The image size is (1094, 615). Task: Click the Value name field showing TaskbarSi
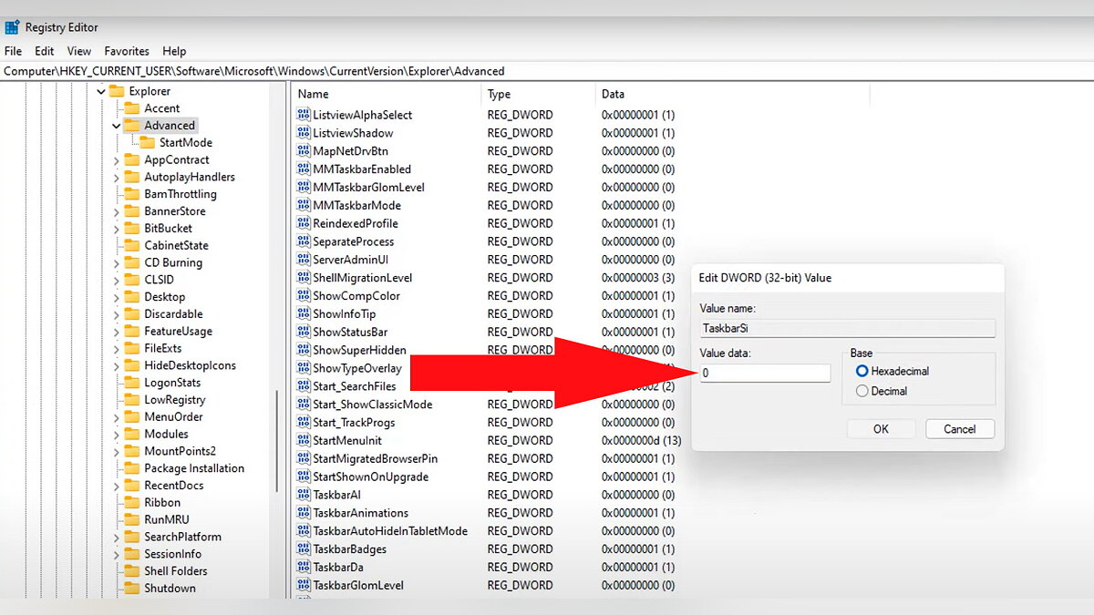click(848, 328)
